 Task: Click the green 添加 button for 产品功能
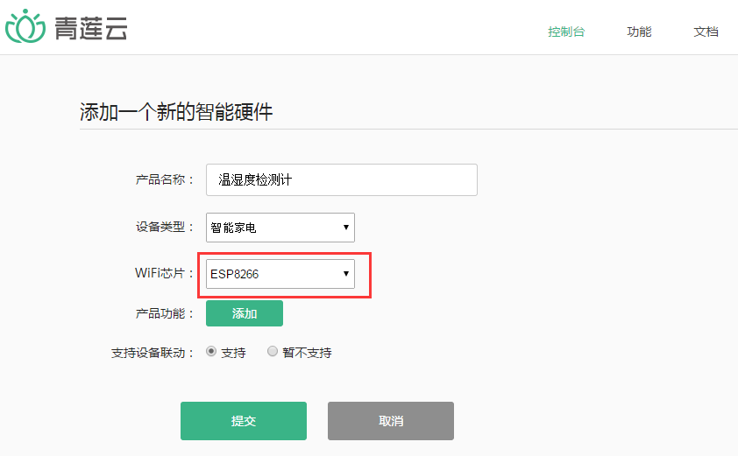point(245,313)
